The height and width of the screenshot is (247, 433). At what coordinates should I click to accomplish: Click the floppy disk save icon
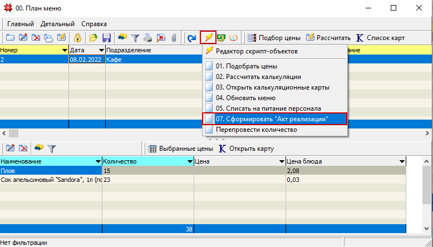click(x=106, y=38)
